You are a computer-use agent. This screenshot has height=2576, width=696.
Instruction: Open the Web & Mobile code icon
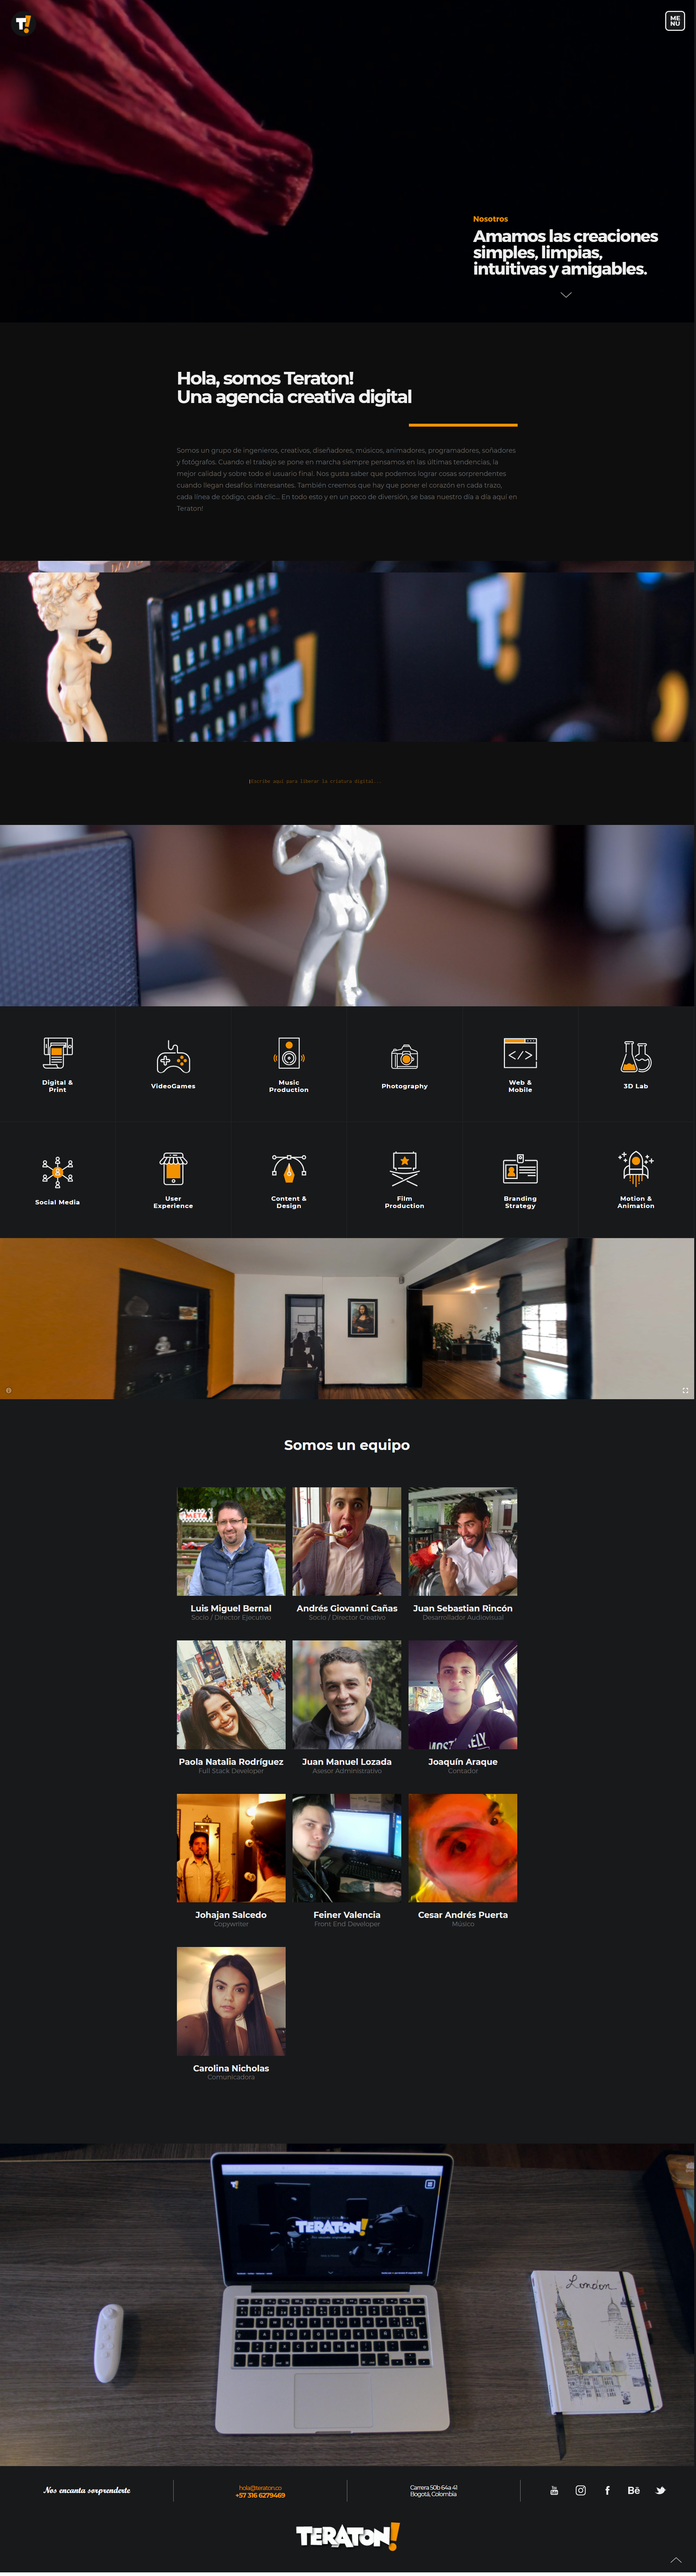[520, 1054]
